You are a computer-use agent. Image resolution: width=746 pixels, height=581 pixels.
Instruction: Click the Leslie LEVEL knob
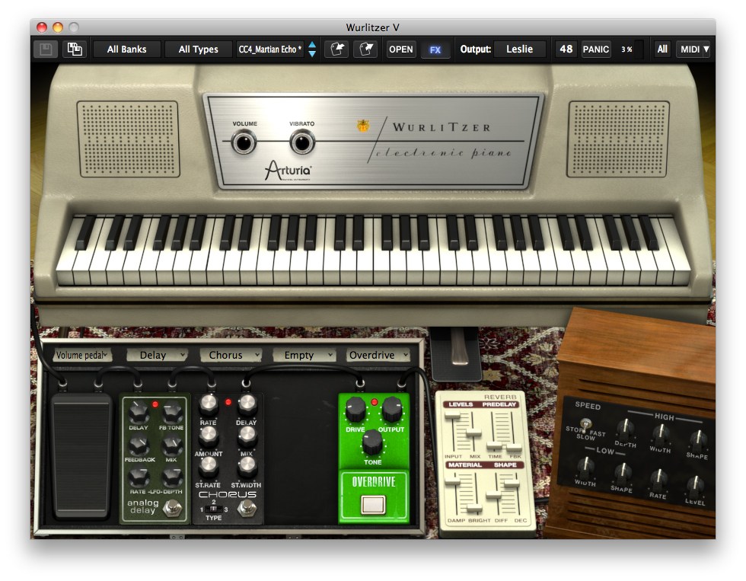point(695,486)
